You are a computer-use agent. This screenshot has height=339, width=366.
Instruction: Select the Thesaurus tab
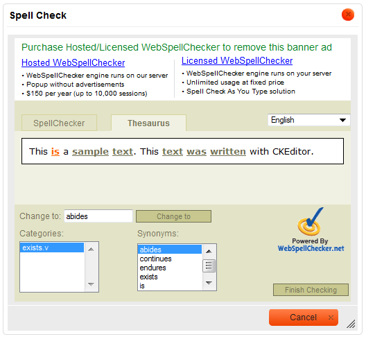coord(148,123)
